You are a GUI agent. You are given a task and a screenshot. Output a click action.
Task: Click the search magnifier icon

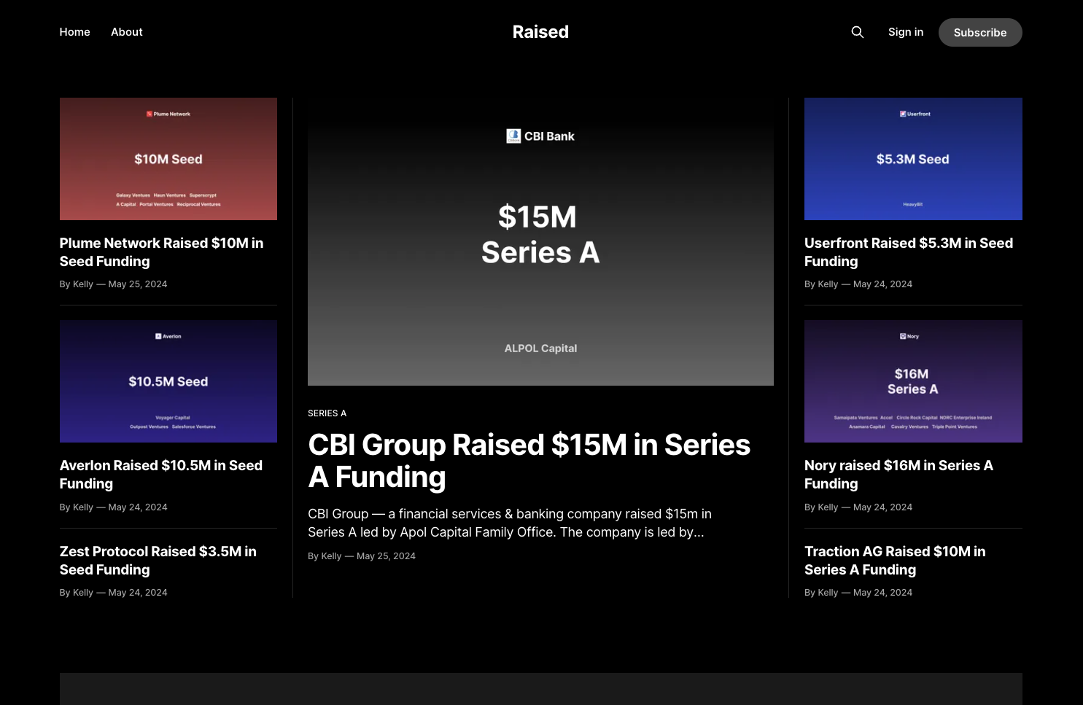858,32
